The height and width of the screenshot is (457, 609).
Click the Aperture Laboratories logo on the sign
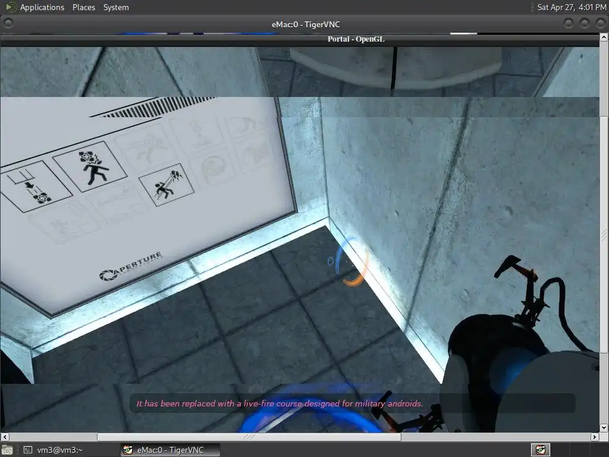(131, 267)
